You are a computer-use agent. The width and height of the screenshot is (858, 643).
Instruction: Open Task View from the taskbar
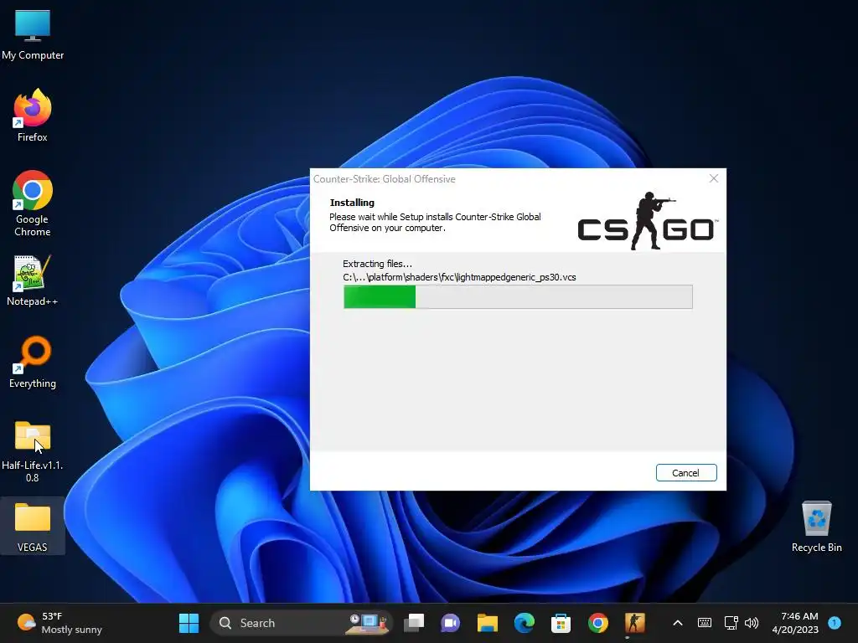coord(414,623)
